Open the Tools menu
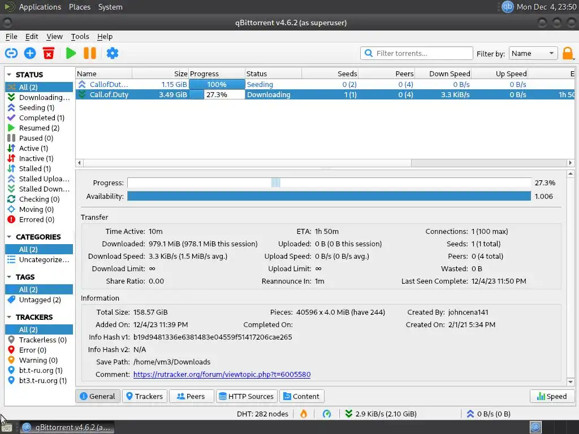579x434 pixels. 80,37
